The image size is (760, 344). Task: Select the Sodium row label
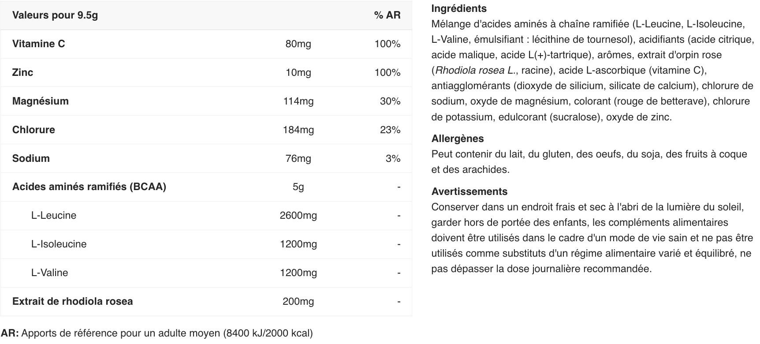(31, 158)
